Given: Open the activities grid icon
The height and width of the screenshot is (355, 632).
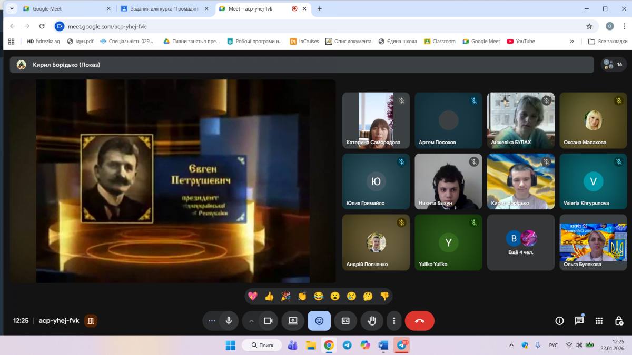Looking at the screenshot, I should [599, 321].
